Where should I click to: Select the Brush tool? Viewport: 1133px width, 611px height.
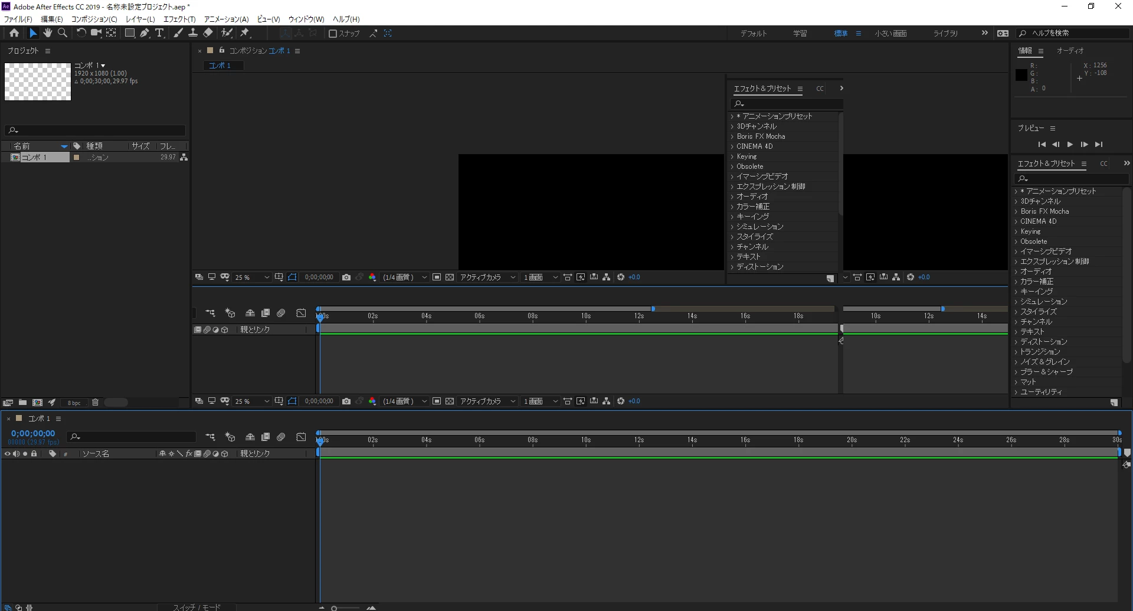coord(178,33)
